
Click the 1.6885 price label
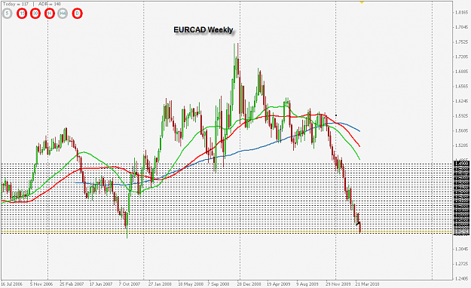coord(462,72)
